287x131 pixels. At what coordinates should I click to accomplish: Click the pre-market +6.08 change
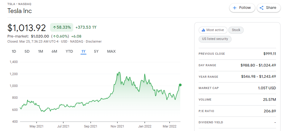(76, 36)
